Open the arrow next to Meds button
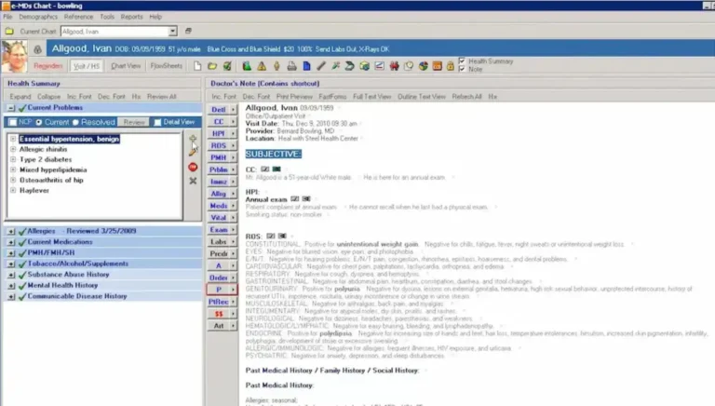Screen dimensions: 715x406 (x=233, y=206)
